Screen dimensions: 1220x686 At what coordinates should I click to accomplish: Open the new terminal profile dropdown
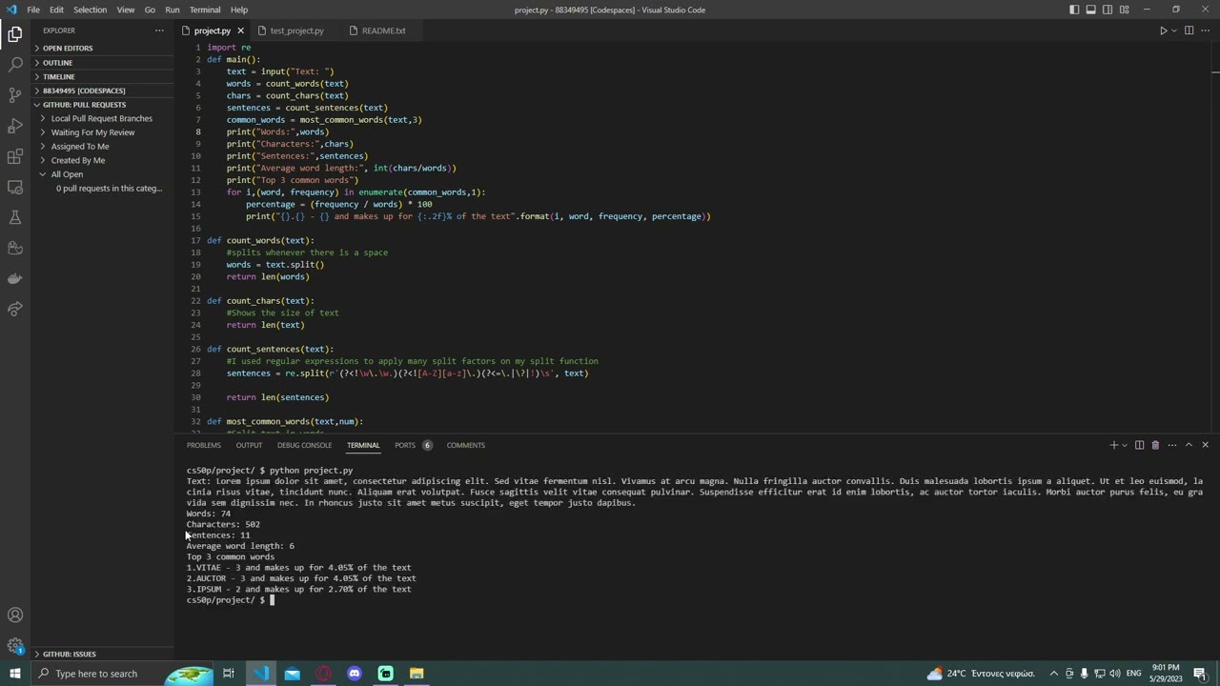1125,445
